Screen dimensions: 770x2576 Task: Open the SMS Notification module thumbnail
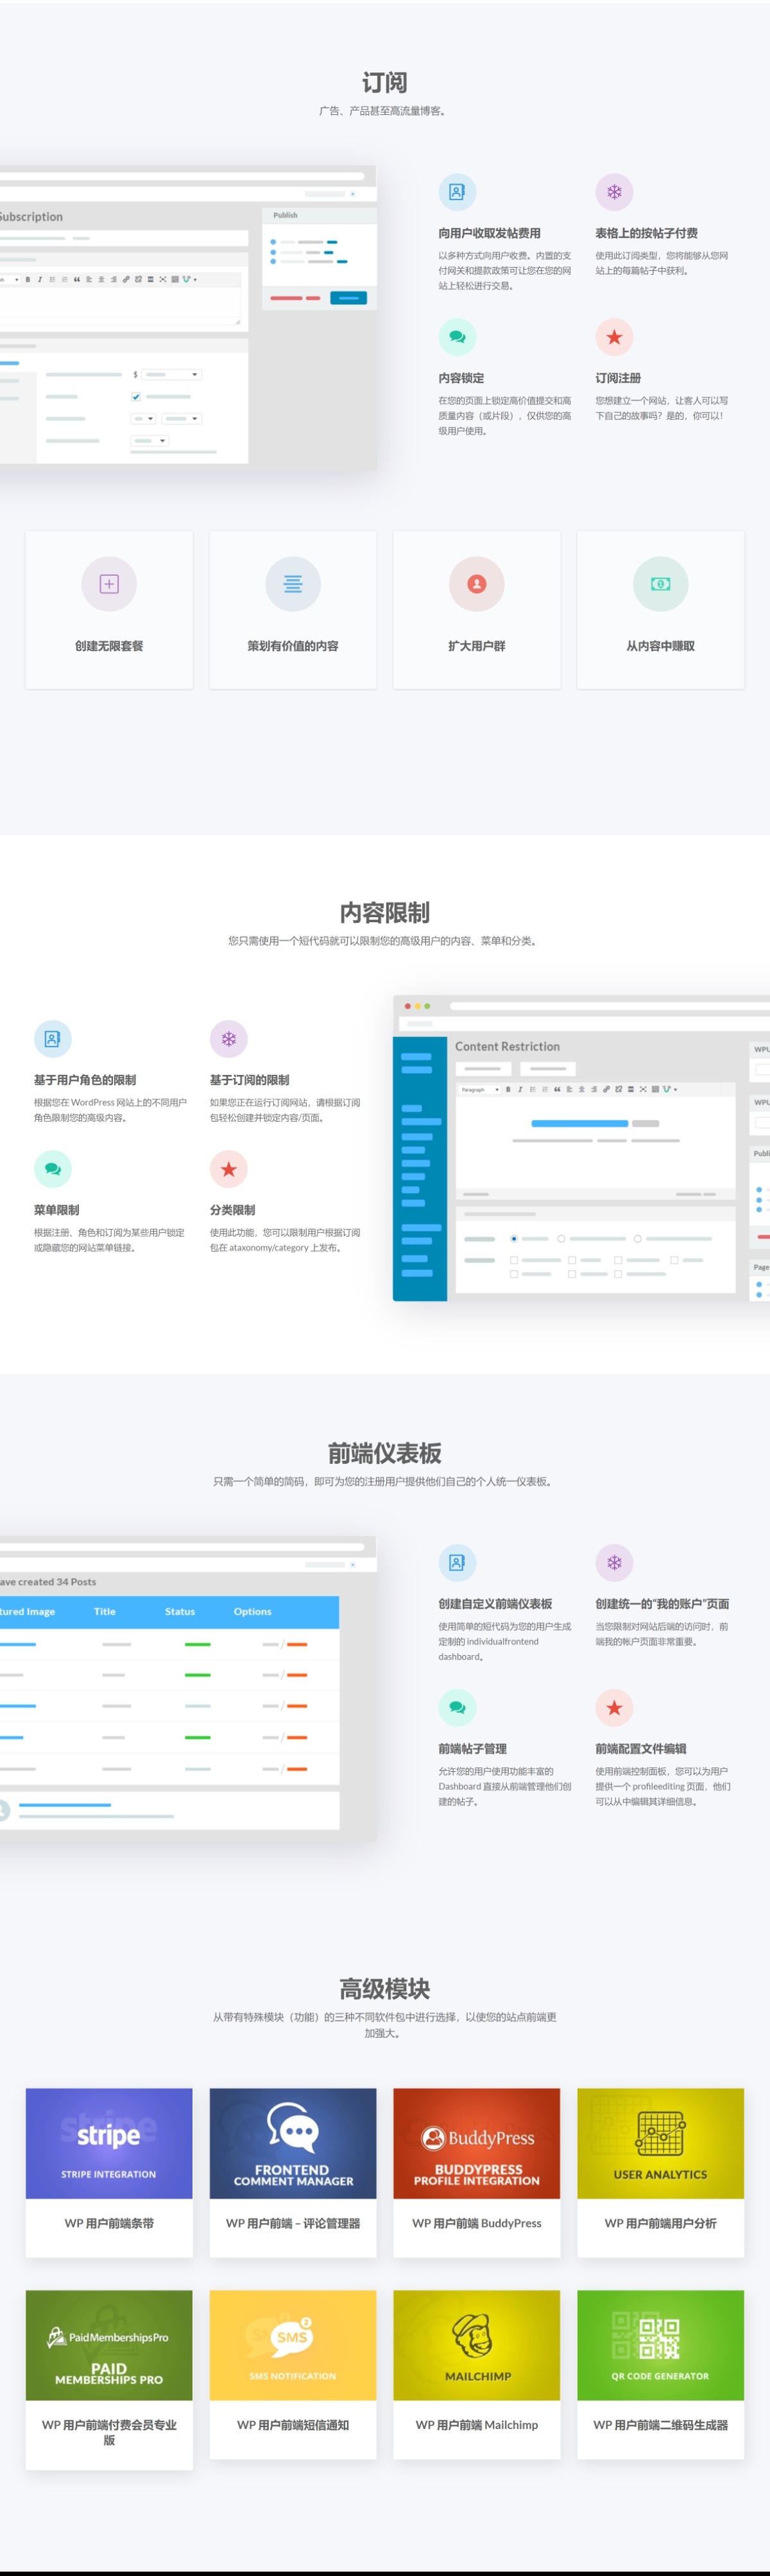(293, 2345)
